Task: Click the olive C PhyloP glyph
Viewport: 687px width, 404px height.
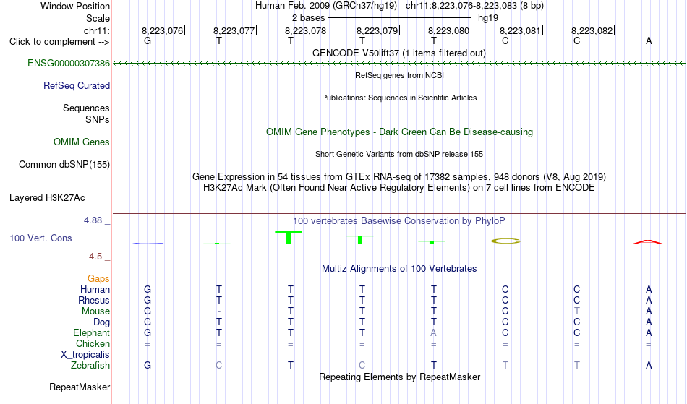Action: [x=505, y=241]
